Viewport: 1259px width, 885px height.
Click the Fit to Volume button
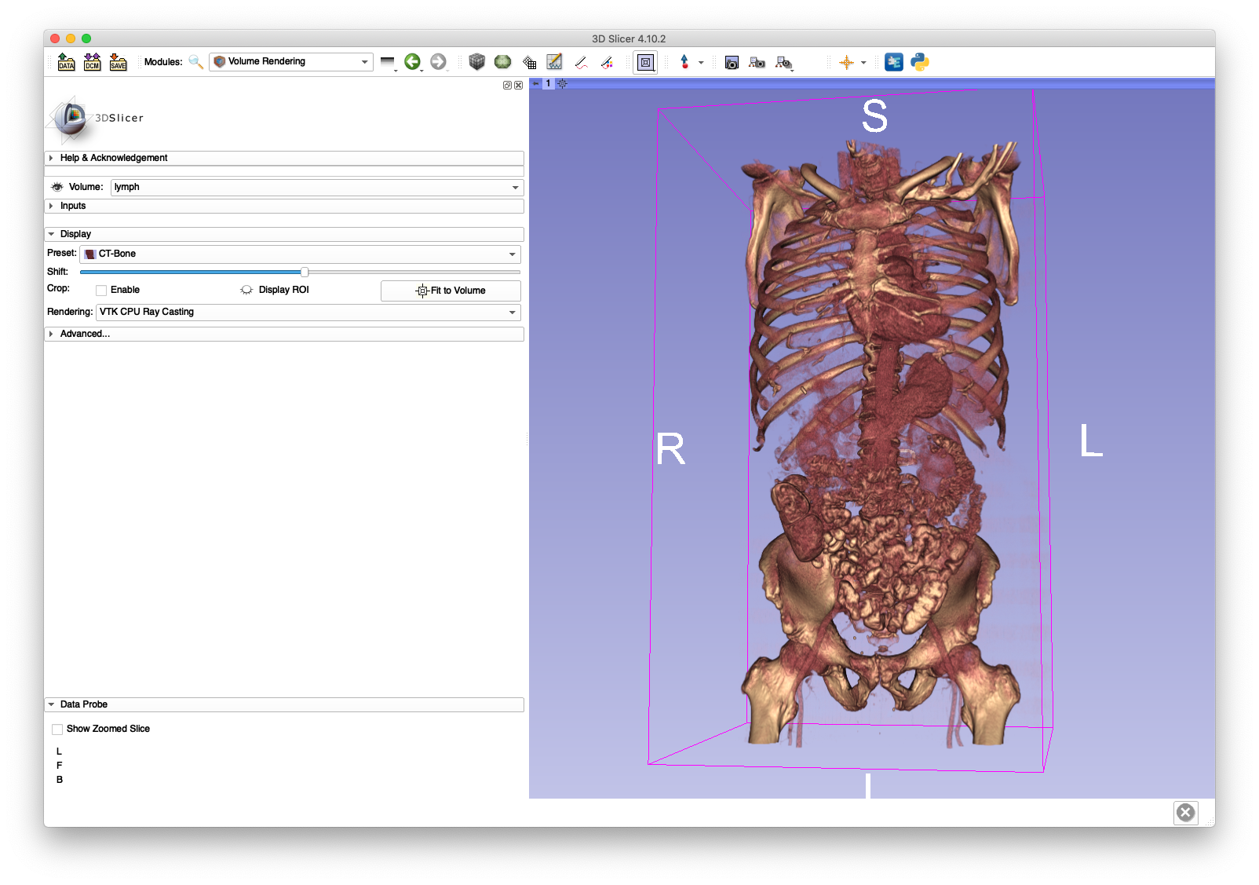(x=450, y=291)
